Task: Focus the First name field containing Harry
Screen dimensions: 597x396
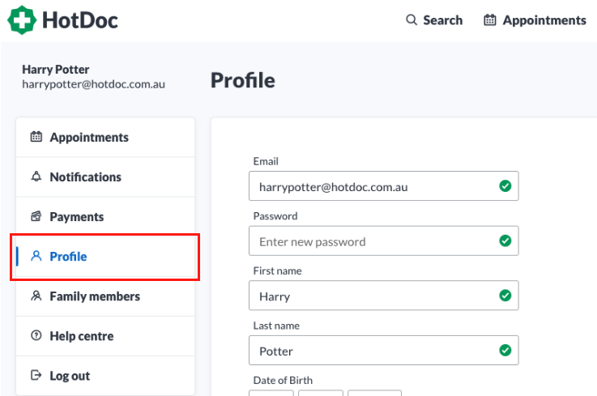Action: [384, 296]
